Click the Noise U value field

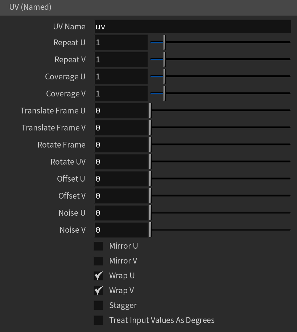click(x=121, y=213)
